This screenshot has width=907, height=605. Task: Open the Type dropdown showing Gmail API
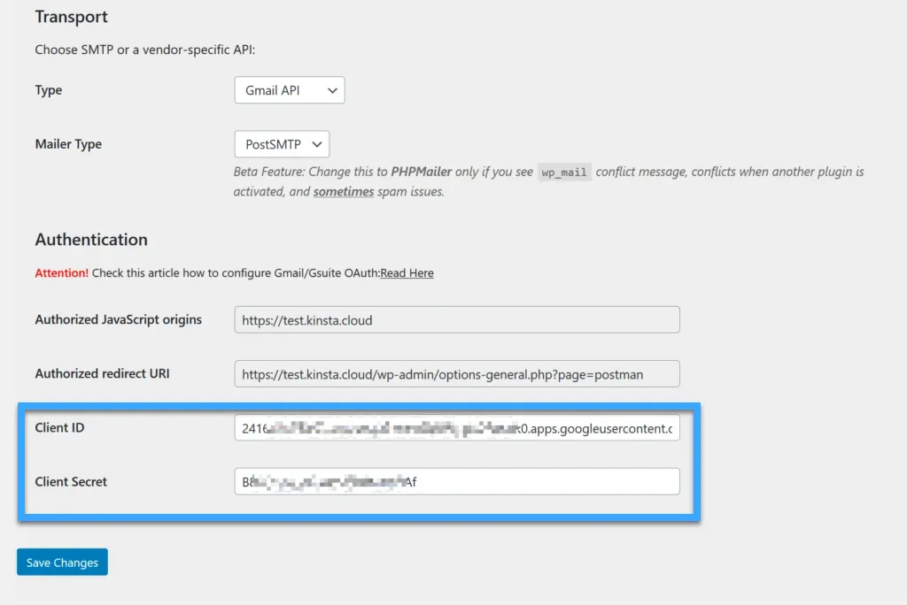click(289, 89)
